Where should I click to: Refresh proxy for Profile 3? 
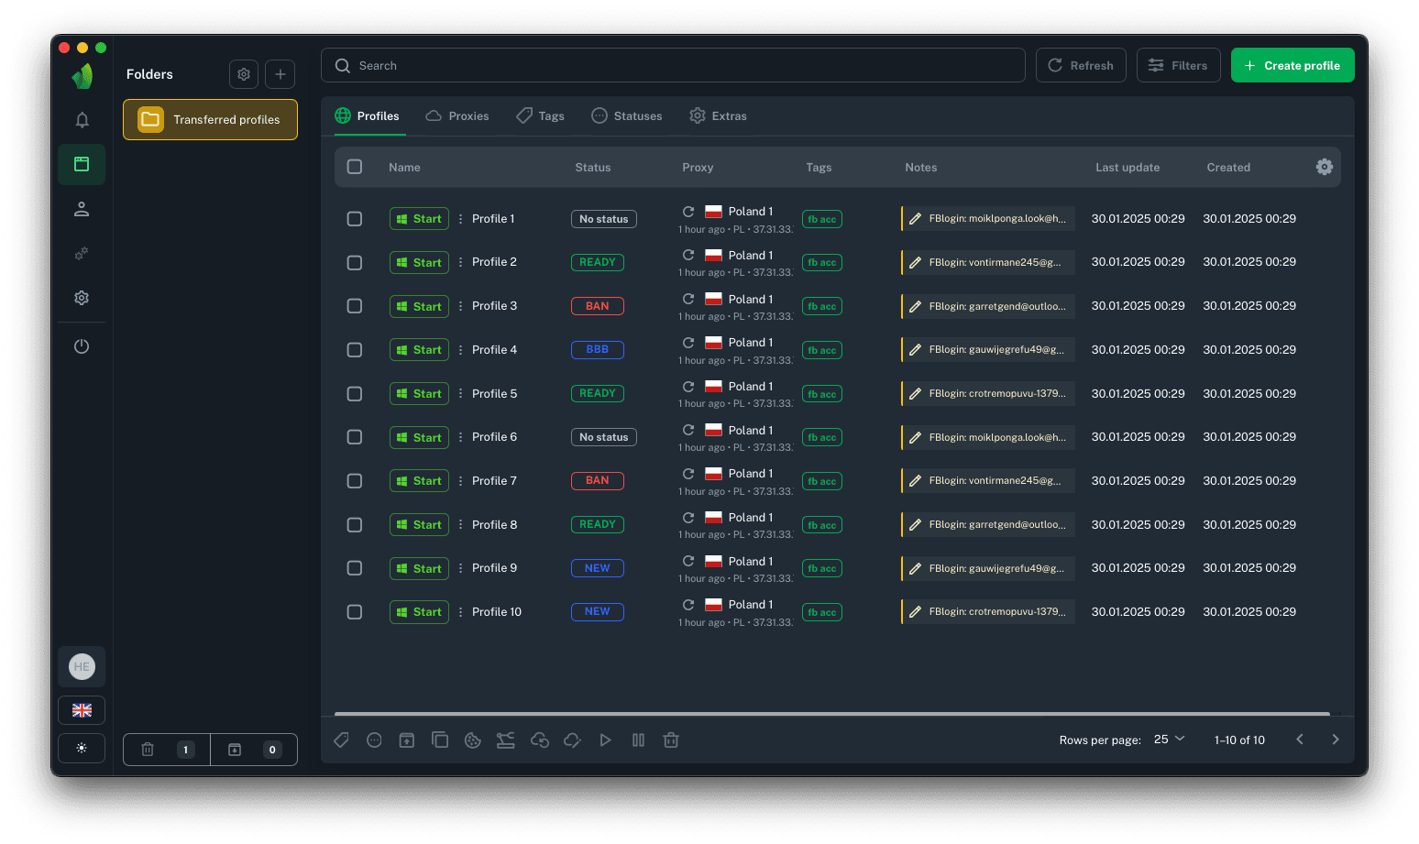688,299
